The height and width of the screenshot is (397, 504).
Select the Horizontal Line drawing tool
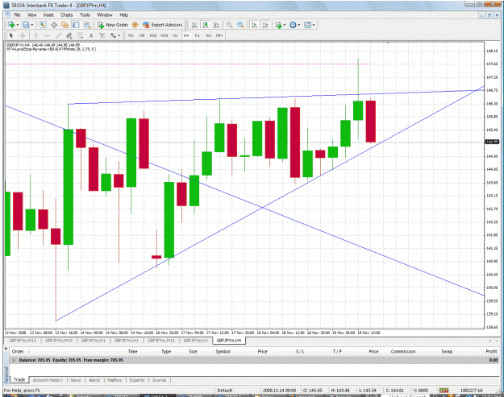pyautogui.click(x=47, y=35)
